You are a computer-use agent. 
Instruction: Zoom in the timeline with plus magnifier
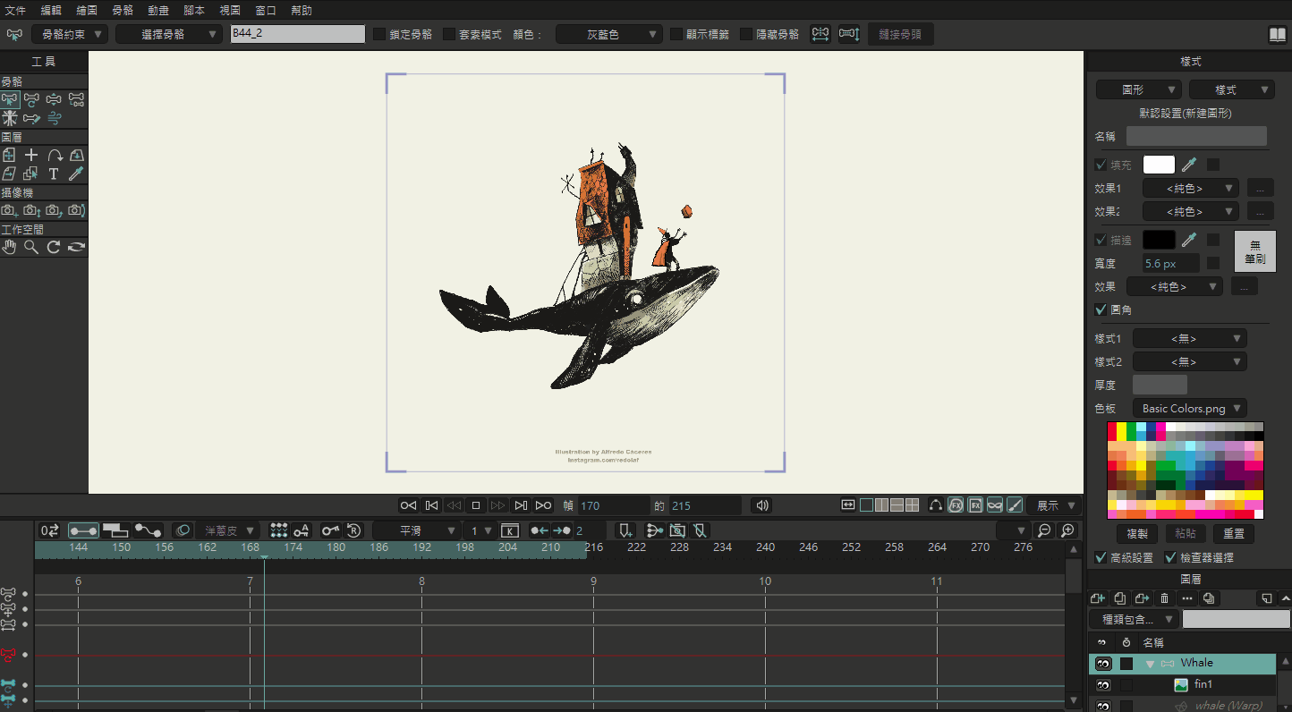1067,530
